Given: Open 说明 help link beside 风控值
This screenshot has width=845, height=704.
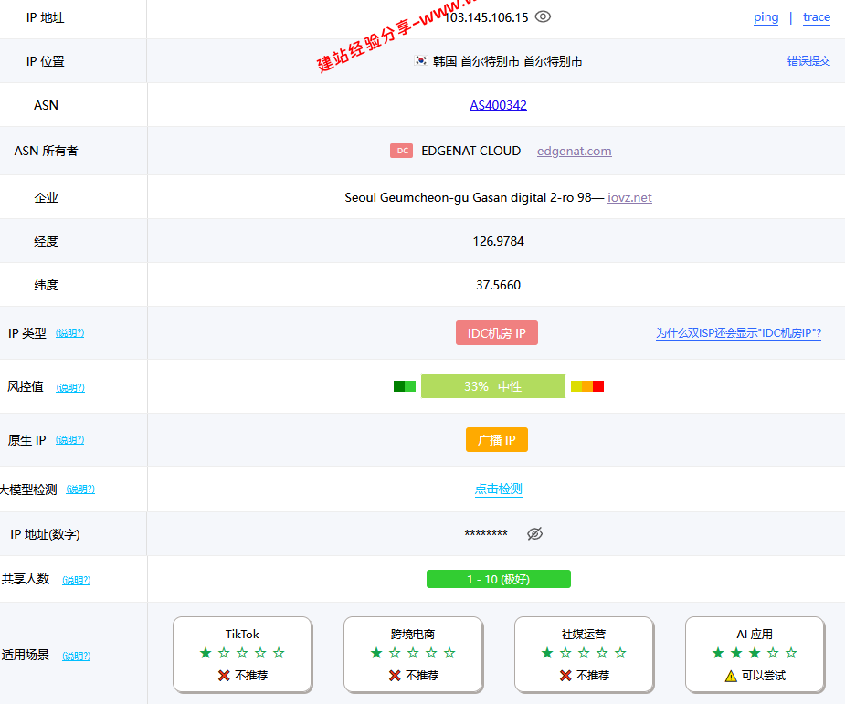Looking at the screenshot, I should [70, 387].
